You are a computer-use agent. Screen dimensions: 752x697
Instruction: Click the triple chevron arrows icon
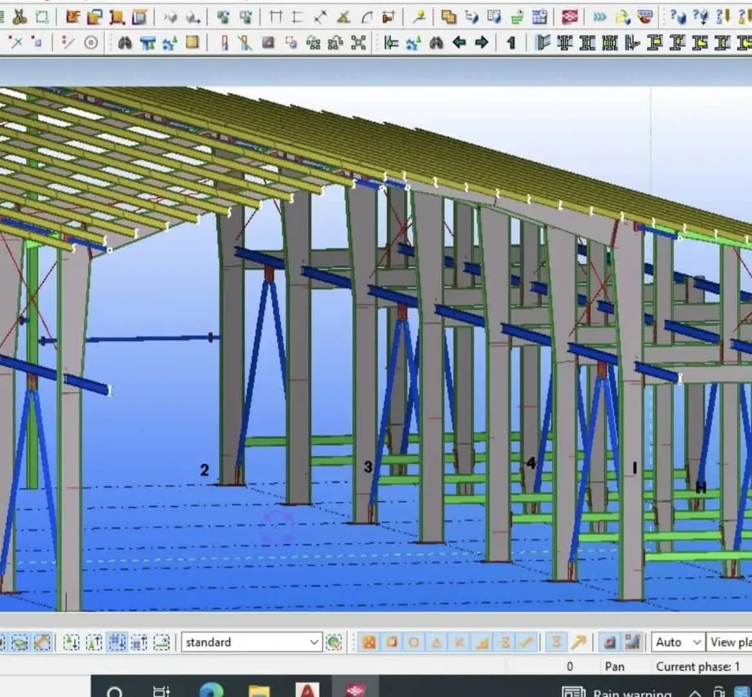600,17
